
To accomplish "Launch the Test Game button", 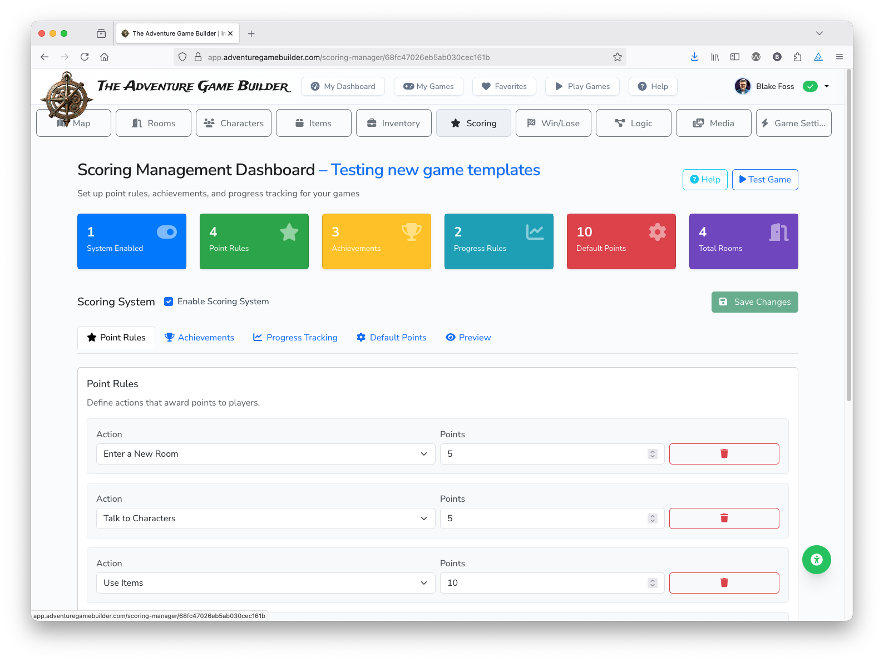I will pos(764,180).
